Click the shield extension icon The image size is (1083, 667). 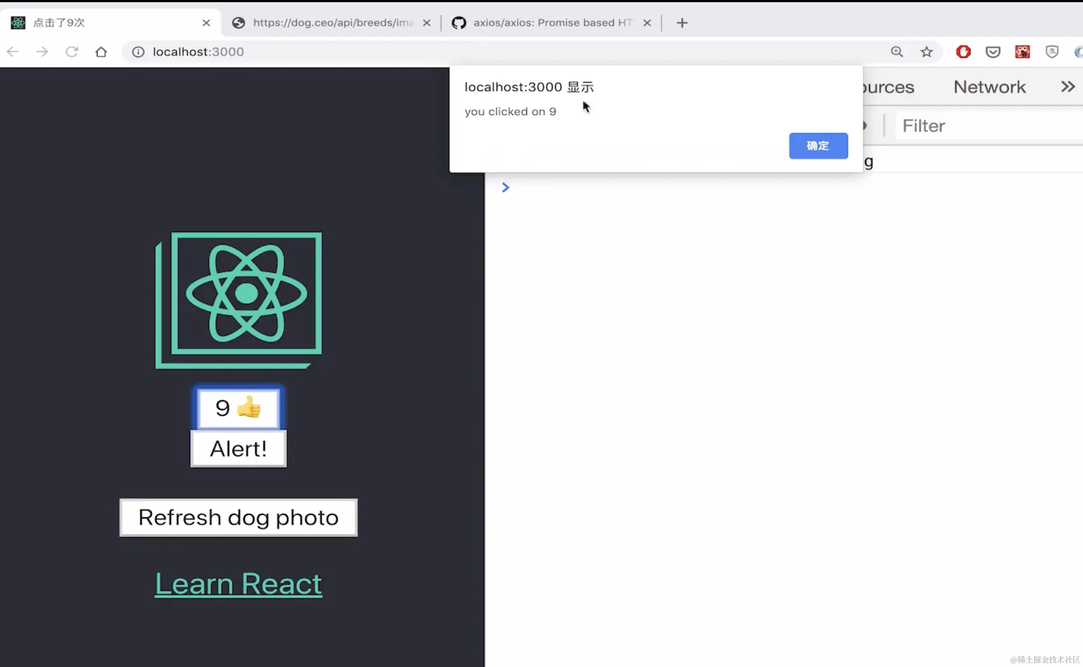click(1052, 52)
